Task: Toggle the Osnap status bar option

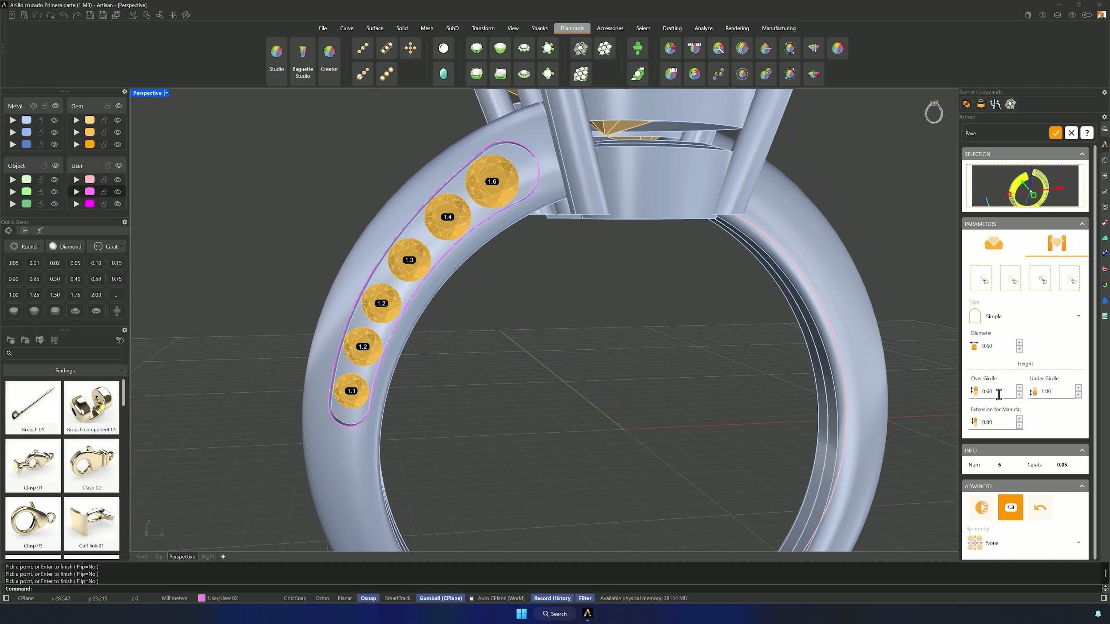Action: (368, 598)
